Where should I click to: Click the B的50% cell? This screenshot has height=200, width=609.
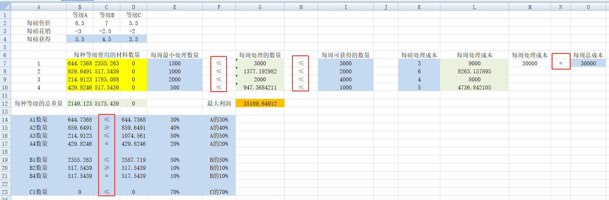tap(219, 160)
